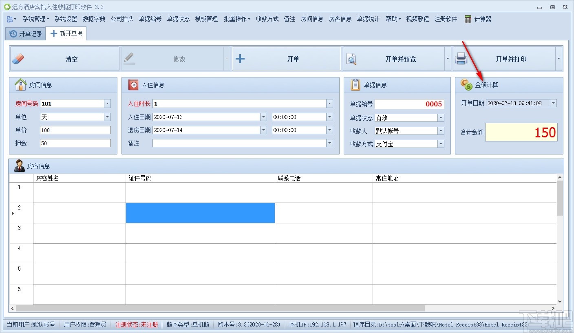Open 注册软件 in the menu bar
574x333 pixels.
tap(446, 19)
